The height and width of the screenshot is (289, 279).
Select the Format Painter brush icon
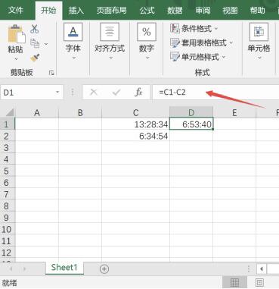[x=35, y=58]
